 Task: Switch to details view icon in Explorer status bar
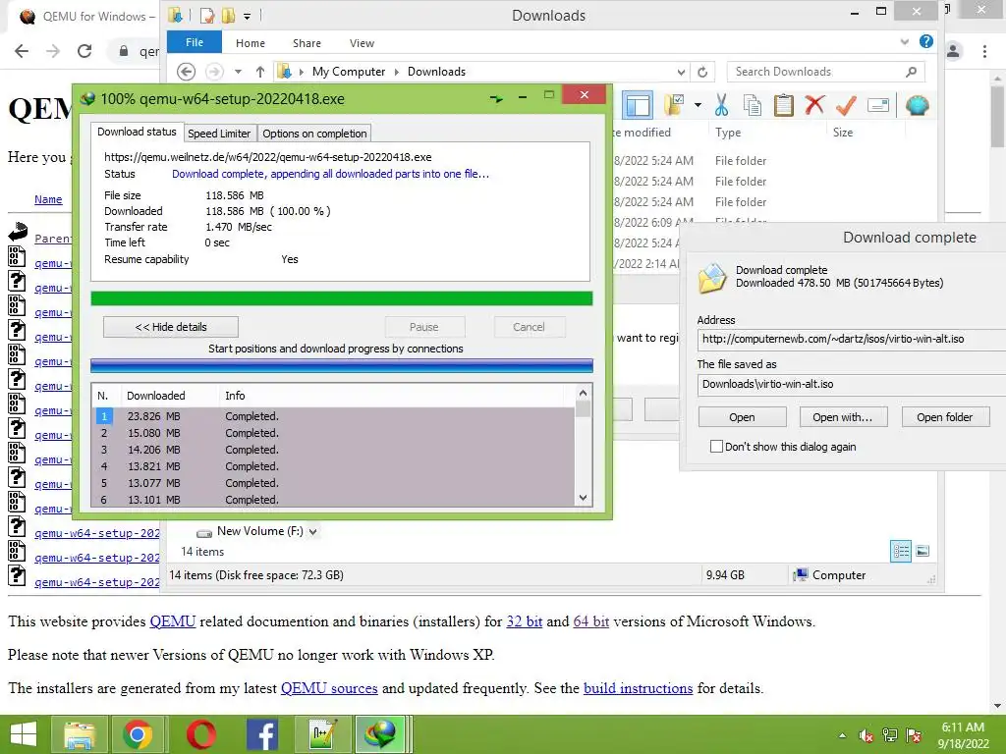click(901, 551)
